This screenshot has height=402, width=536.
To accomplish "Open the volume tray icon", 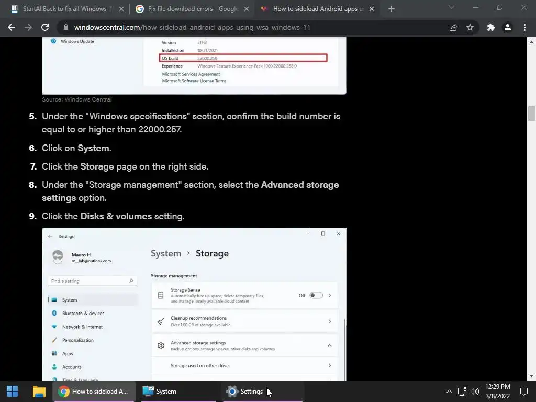I will click(x=475, y=392).
